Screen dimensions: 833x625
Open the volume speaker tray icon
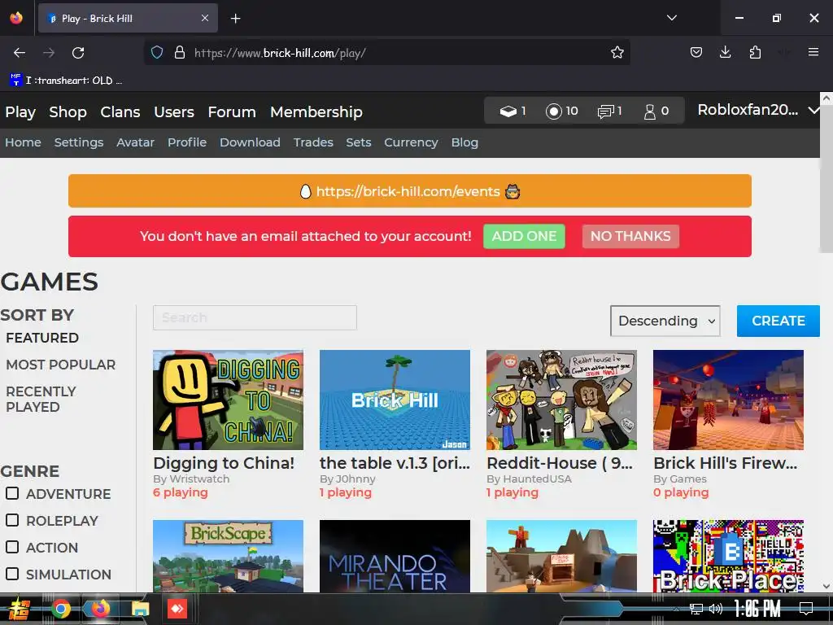coord(716,609)
